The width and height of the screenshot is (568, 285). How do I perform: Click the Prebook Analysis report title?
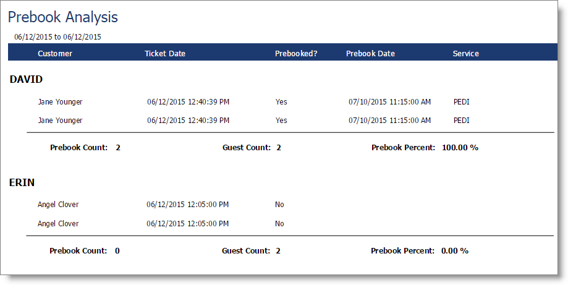click(63, 17)
